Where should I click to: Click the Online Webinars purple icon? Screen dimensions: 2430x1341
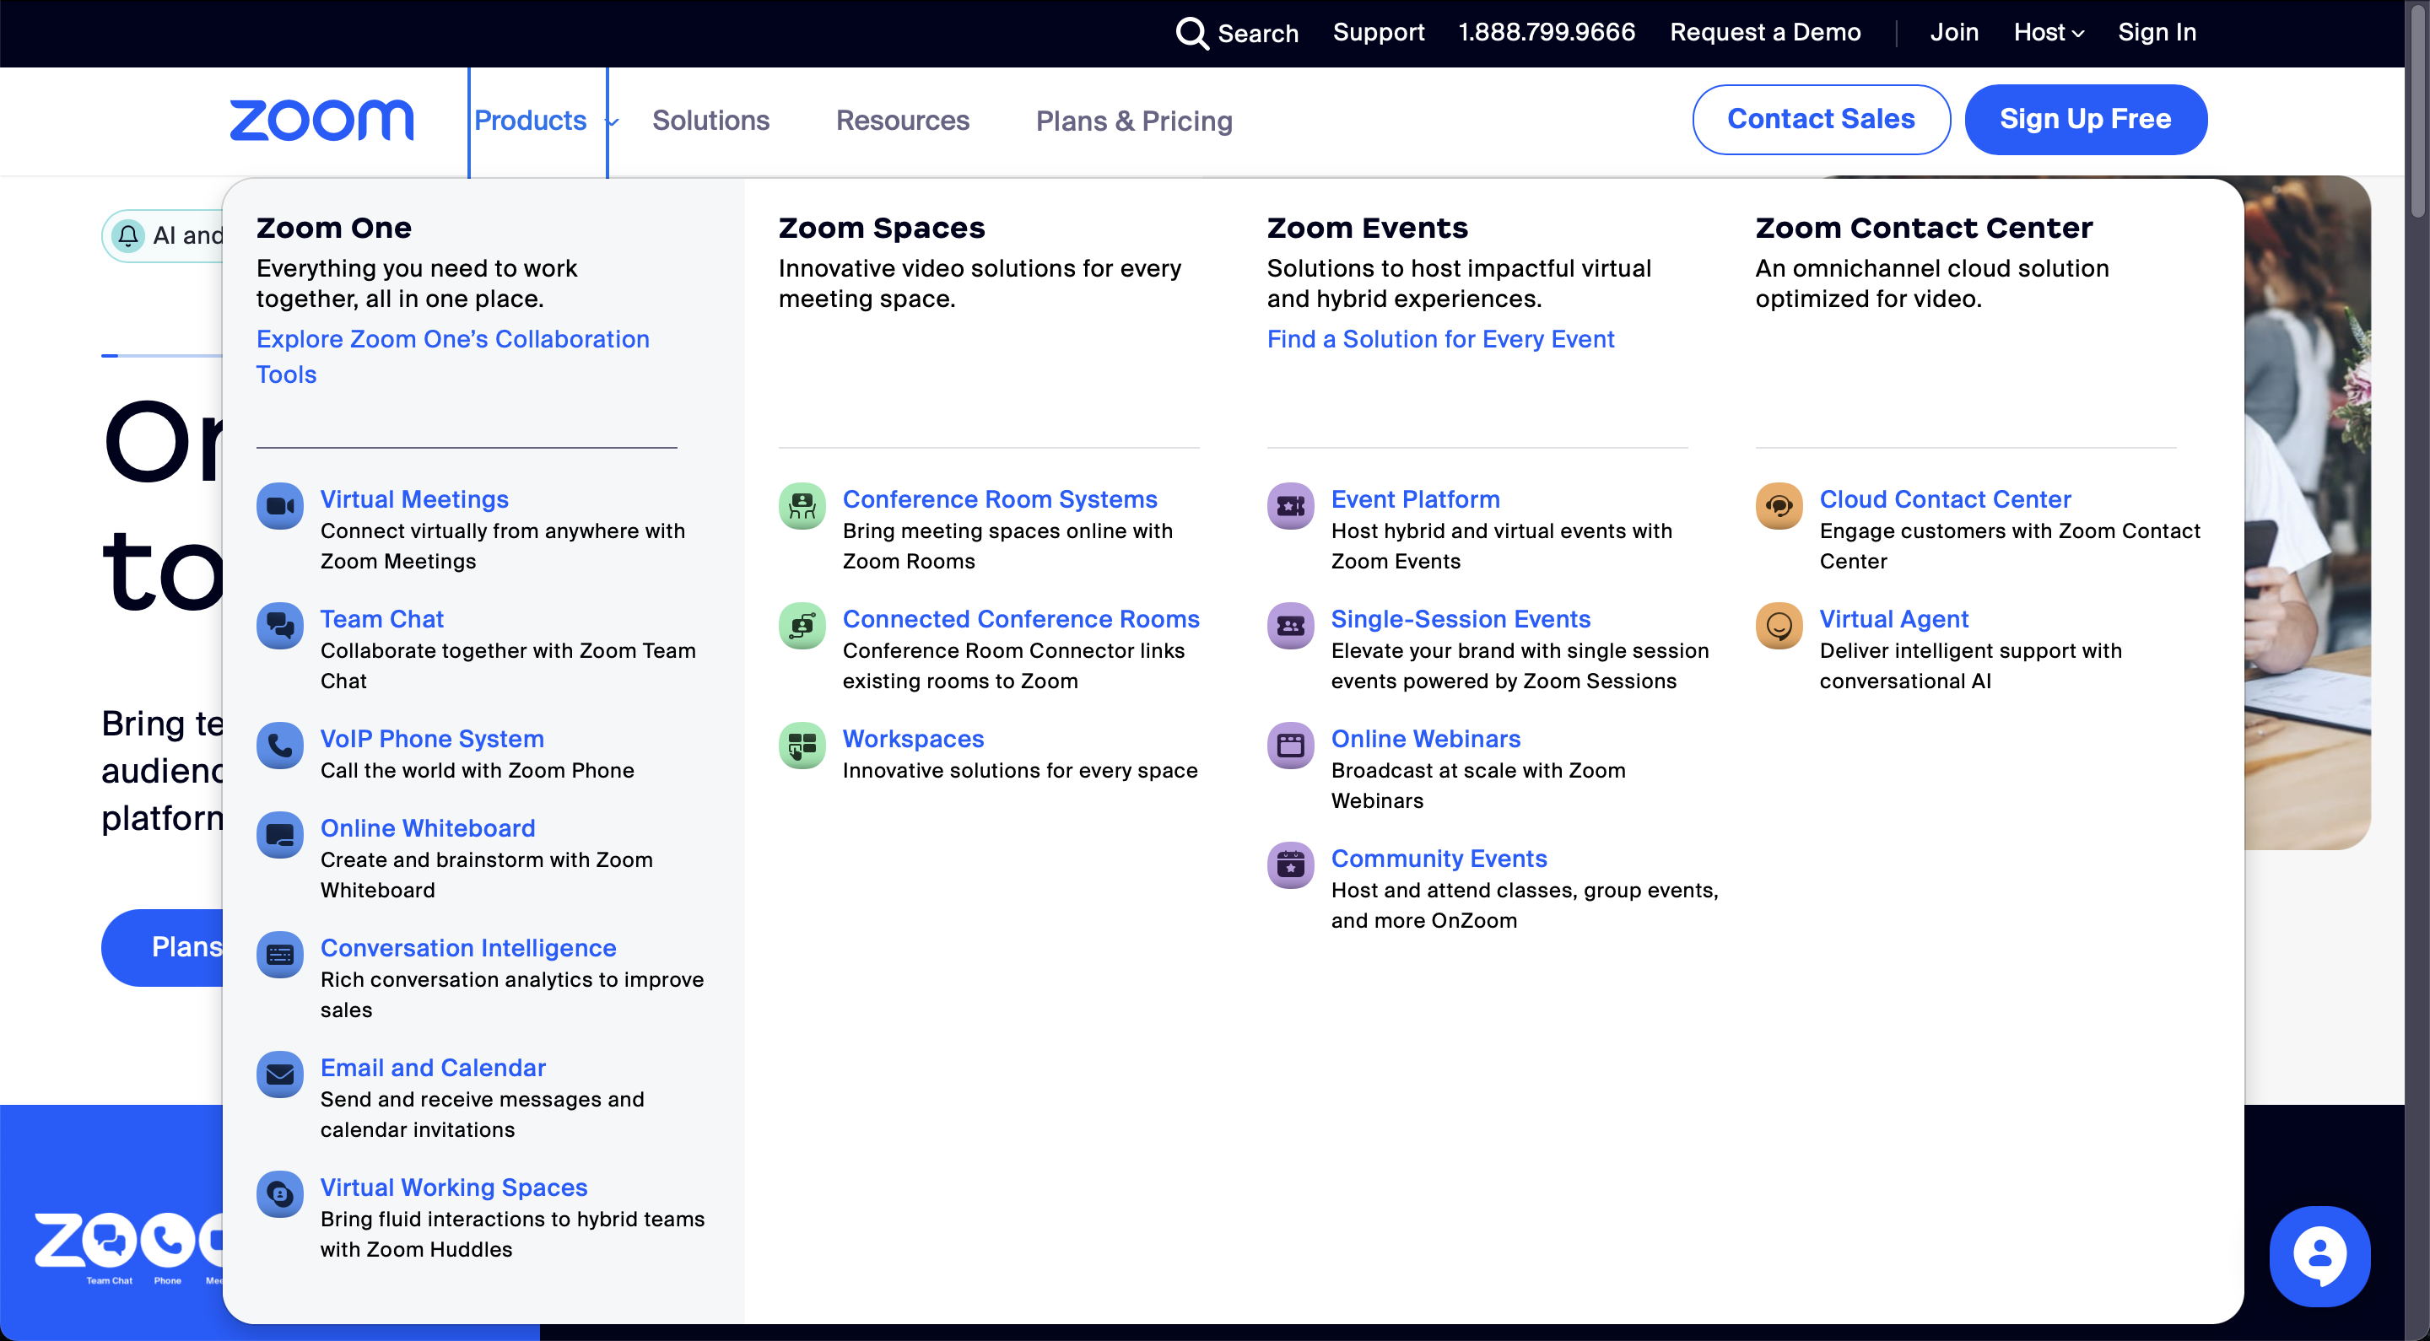point(1290,746)
